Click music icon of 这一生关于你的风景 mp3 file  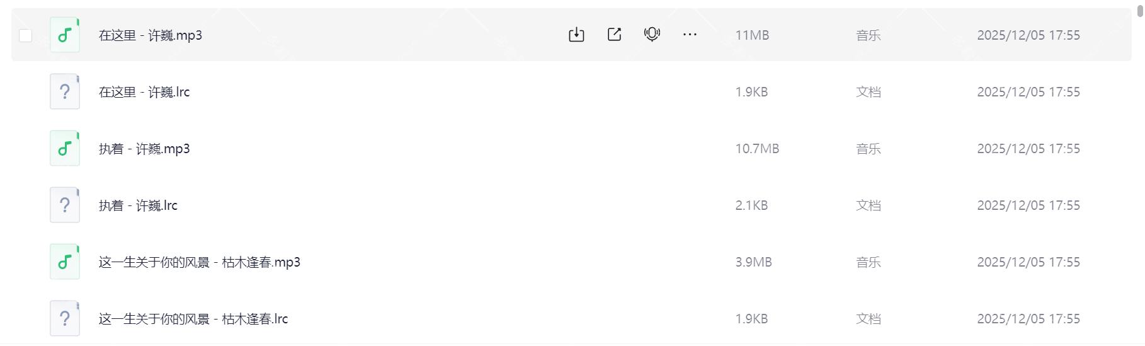(x=65, y=262)
